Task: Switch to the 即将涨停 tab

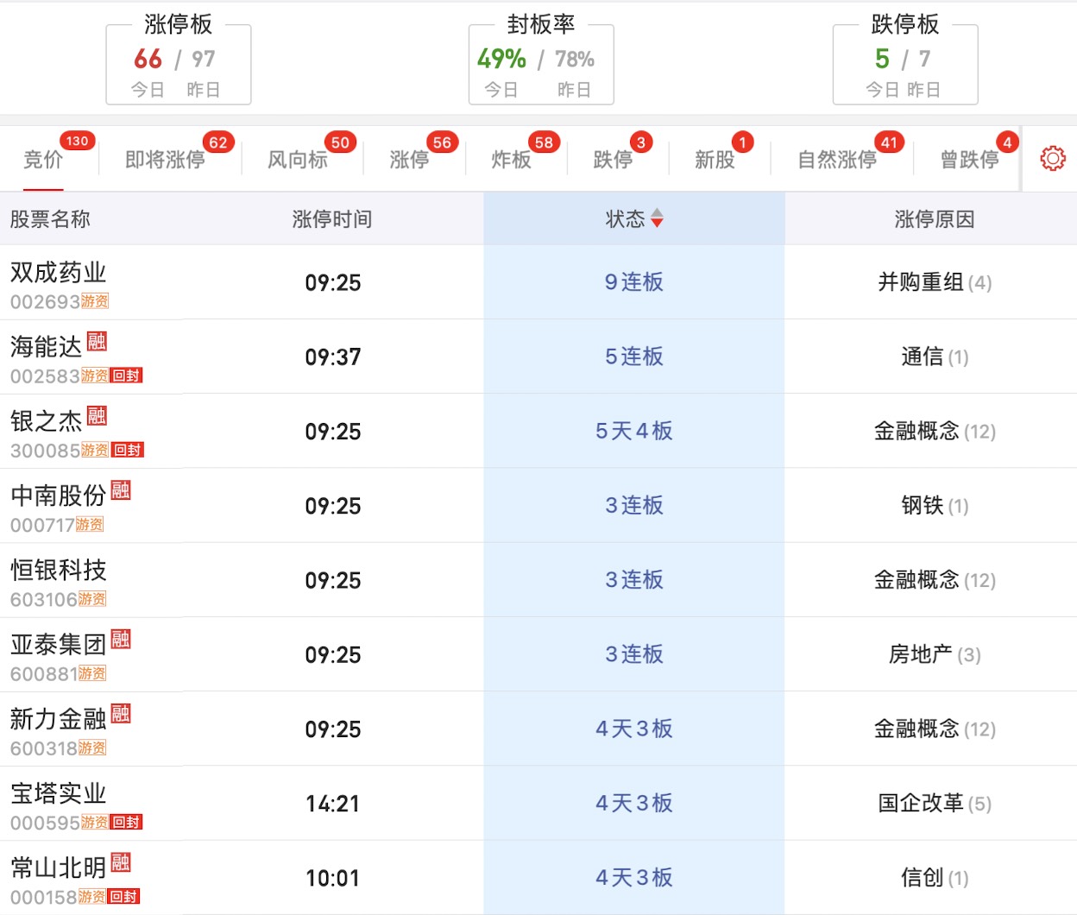Action: tap(165, 160)
